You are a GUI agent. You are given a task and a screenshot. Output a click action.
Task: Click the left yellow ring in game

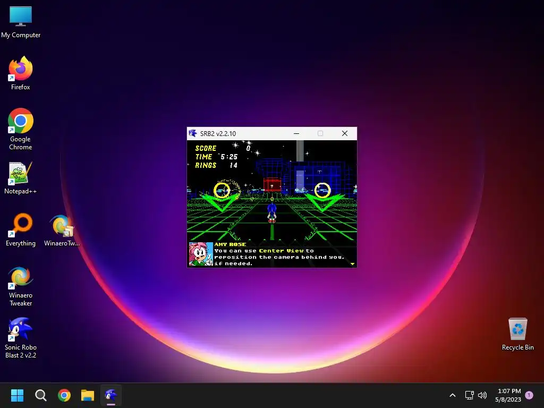pyautogui.click(x=222, y=190)
